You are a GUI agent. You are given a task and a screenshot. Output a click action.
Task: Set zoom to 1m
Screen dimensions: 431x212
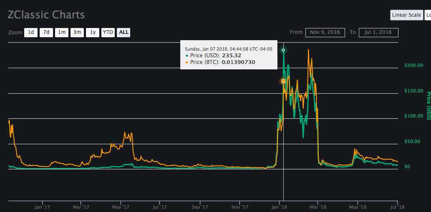62,33
